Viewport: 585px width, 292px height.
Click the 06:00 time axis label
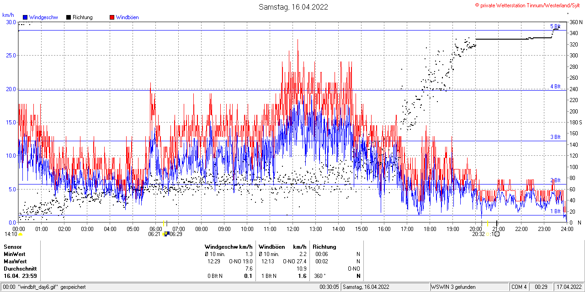point(156,229)
